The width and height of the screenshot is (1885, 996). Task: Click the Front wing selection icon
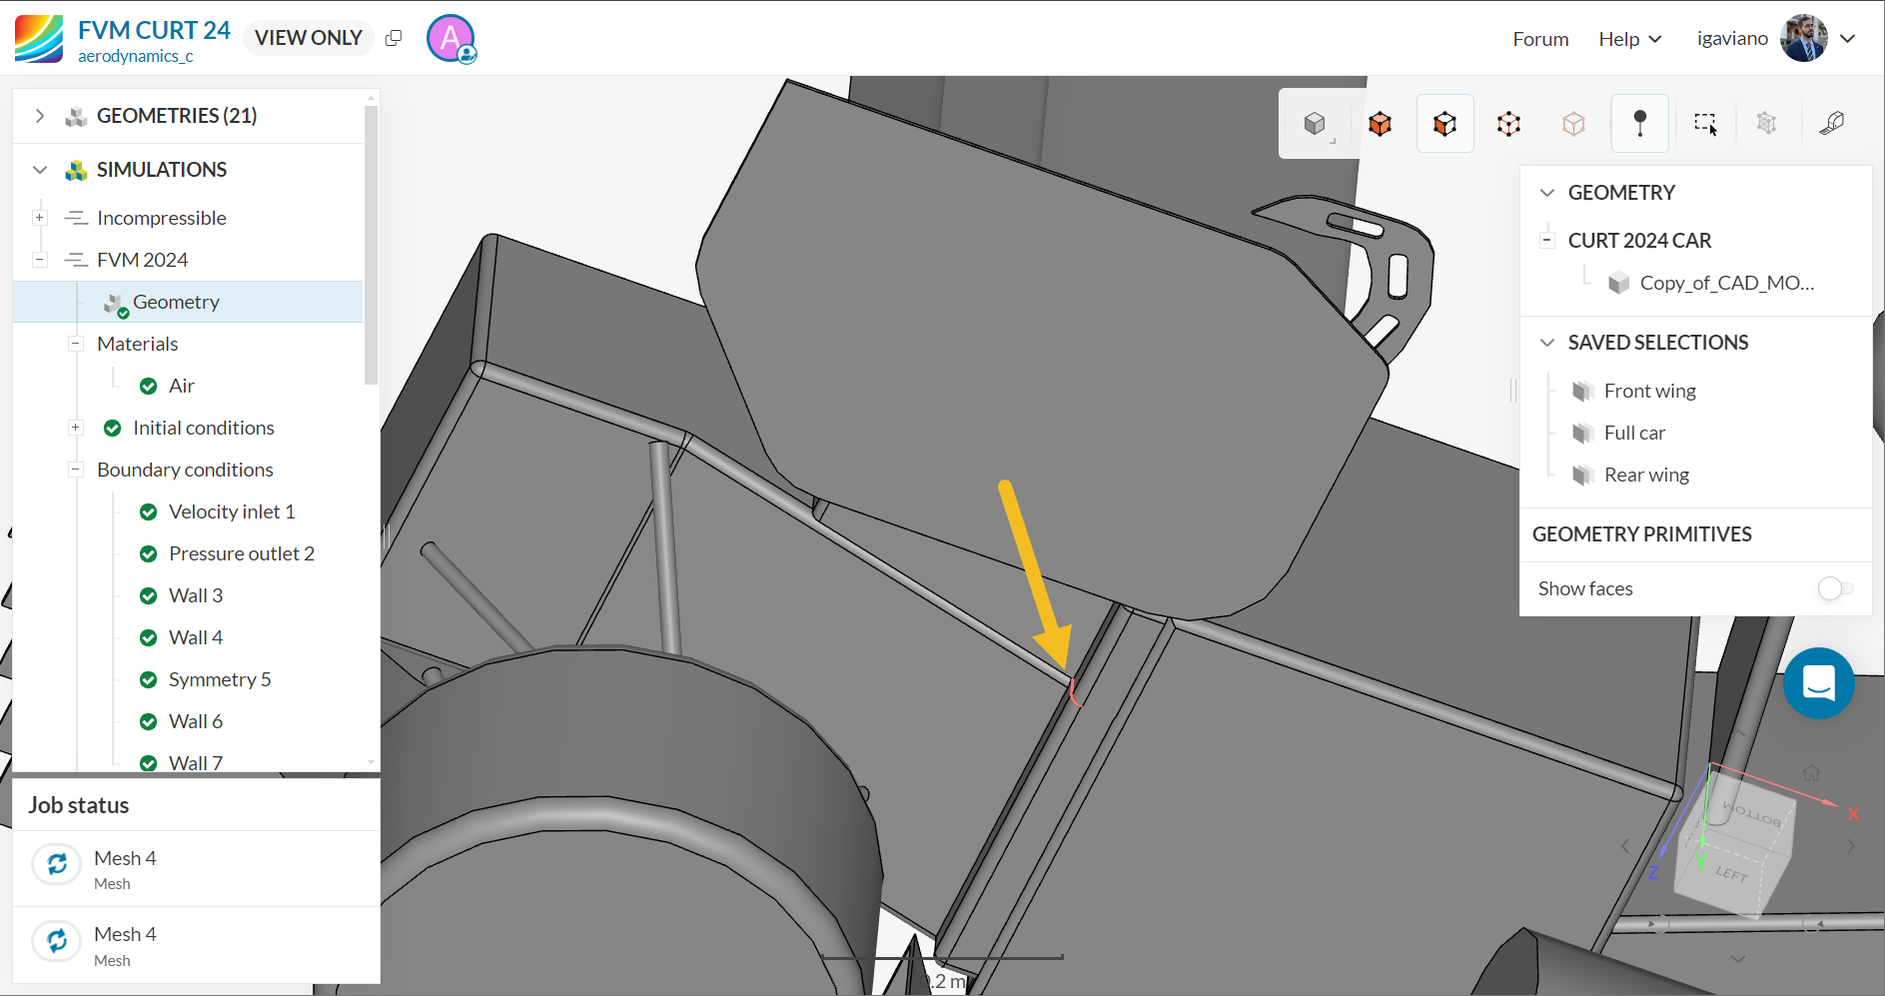(1582, 391)
